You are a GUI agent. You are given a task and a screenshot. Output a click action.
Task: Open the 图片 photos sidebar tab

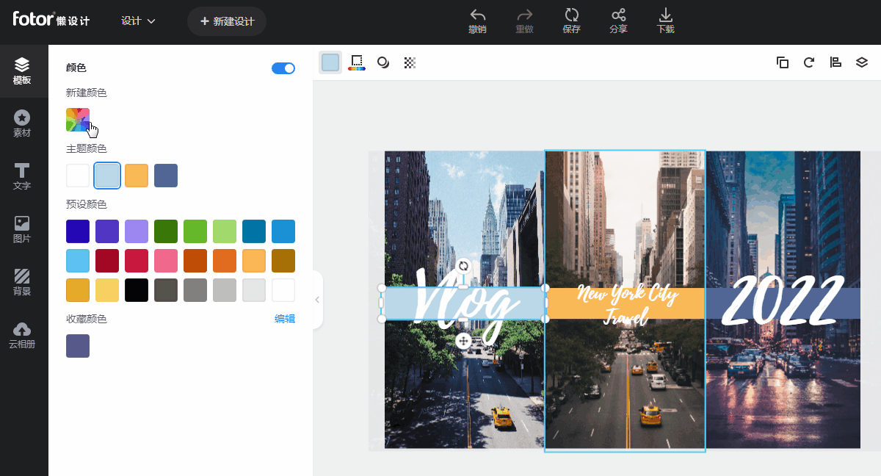(22, 230)
